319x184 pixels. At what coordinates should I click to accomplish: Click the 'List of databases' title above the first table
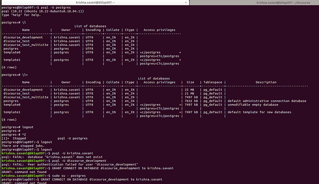point(90,26)
